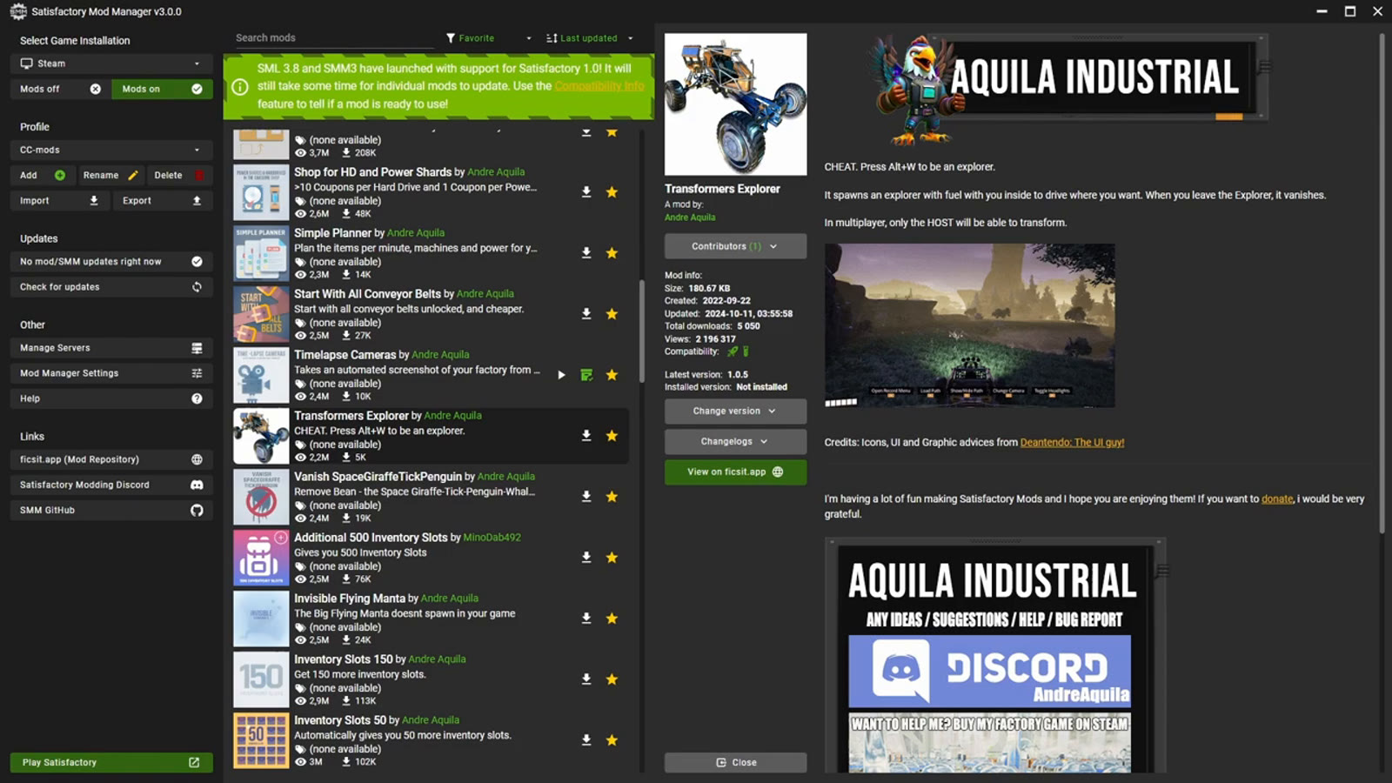Viewport: 1392px width, 783px height.
Task: Click the No mod/SMM updates right now button
Action: (x=111, y=261)
